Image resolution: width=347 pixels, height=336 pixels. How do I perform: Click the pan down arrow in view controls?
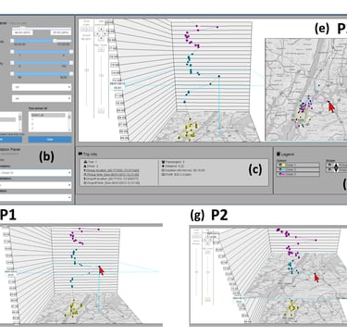tap(101, 38)
